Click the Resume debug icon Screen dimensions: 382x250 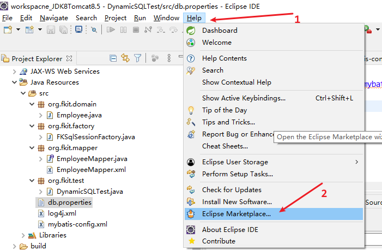click(x=111, y=30)
